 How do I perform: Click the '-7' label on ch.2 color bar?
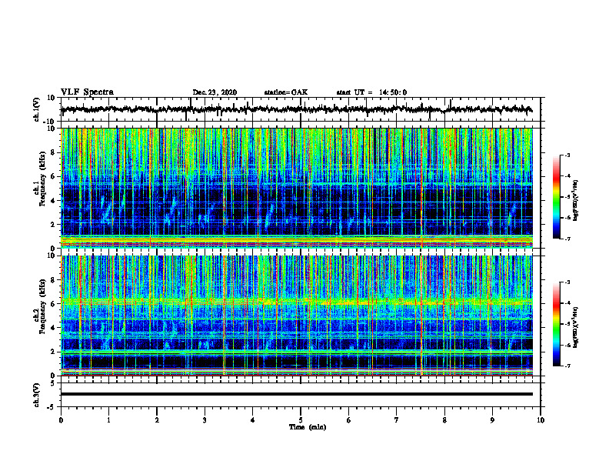pos(567,366)
